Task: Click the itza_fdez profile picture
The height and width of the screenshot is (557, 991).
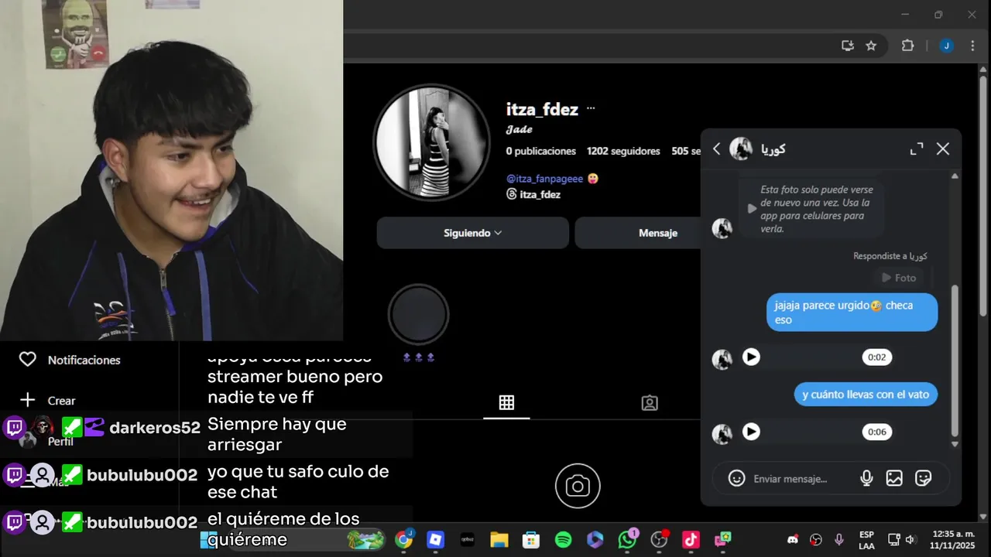Action: tap(433, 143)
